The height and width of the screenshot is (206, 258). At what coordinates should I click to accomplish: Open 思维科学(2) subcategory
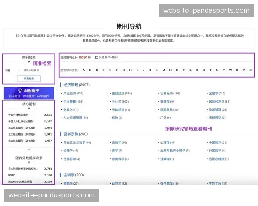[x=120, y=159]
